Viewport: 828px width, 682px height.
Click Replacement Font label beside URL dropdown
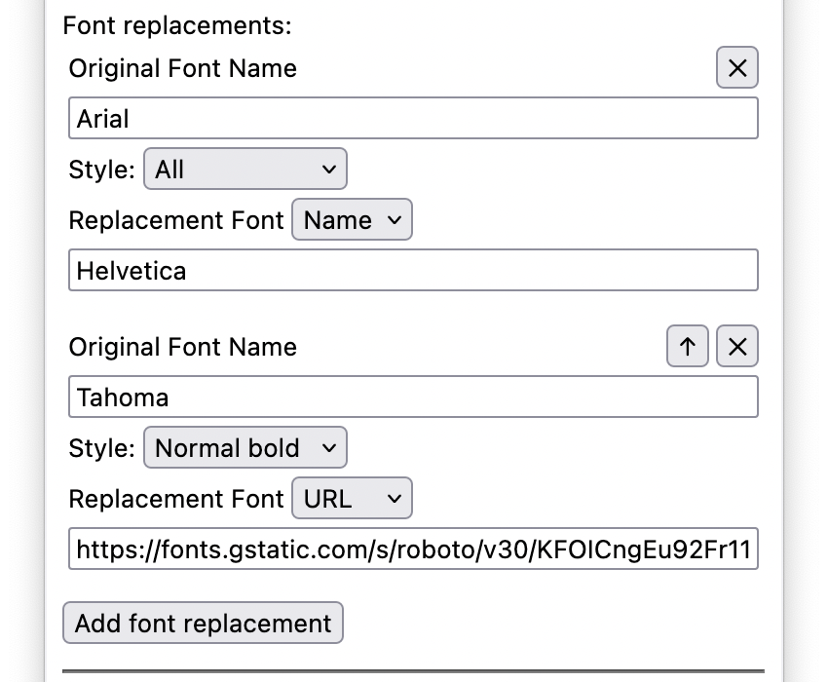point(176,499)
